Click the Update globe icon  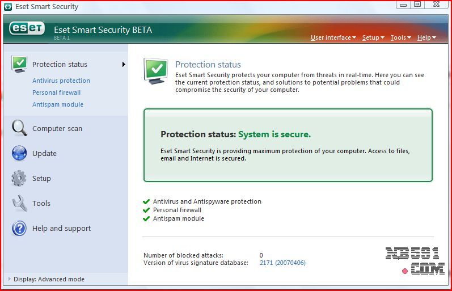pyautogui.click(x=19, y=153)
